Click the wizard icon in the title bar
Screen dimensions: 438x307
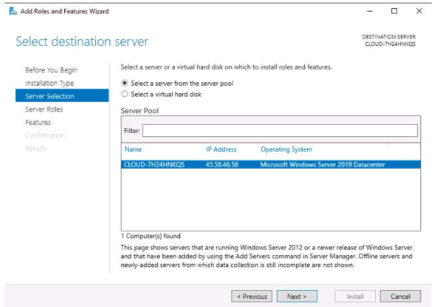pos(13,11)
